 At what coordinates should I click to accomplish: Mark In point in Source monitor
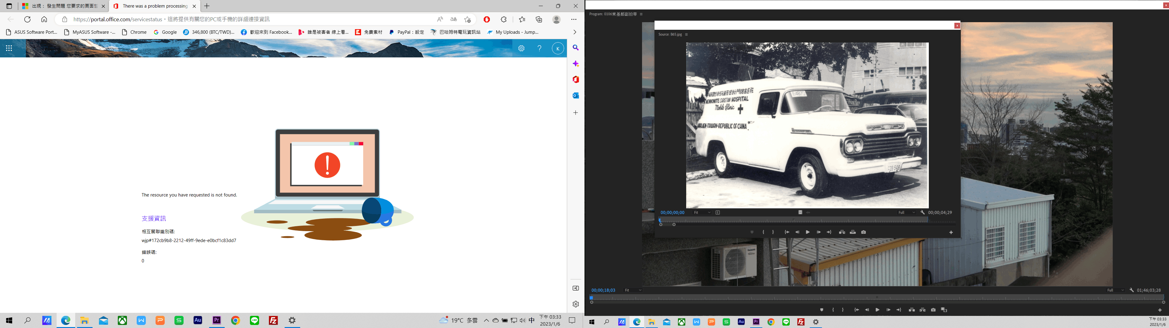[x=763, y=232]
